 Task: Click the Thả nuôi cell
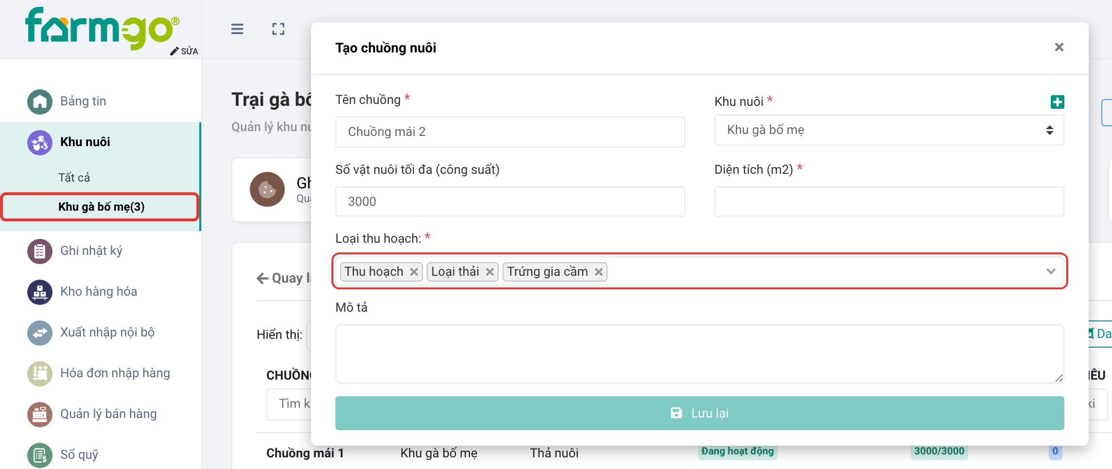554,453
